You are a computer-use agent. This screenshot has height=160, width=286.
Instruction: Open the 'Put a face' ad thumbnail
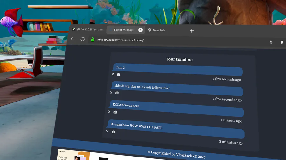(x=73, y=155)
